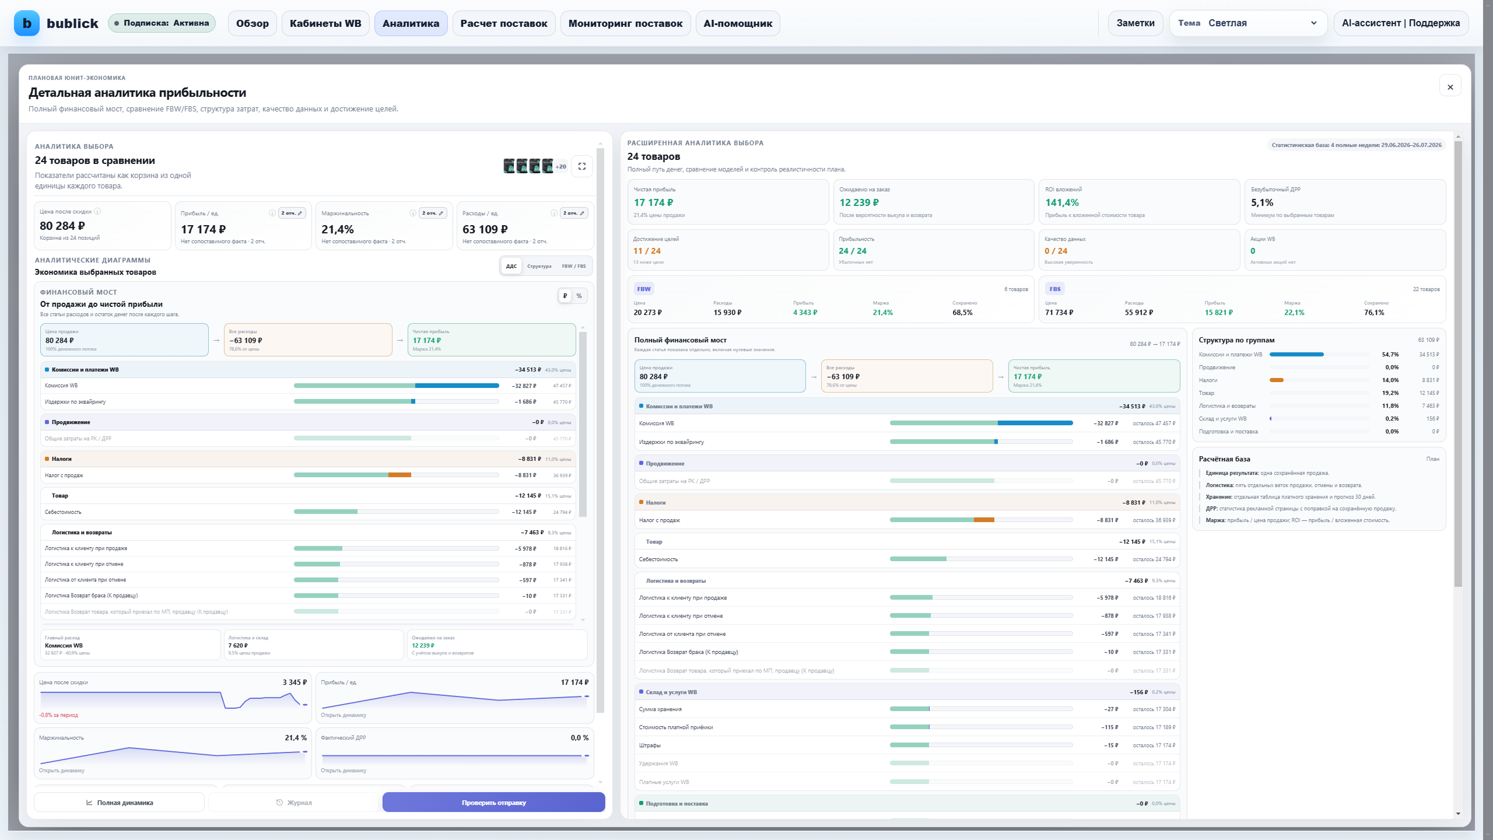Click the +20 more products badge
1493x840 pixels.
coord(560,166)
